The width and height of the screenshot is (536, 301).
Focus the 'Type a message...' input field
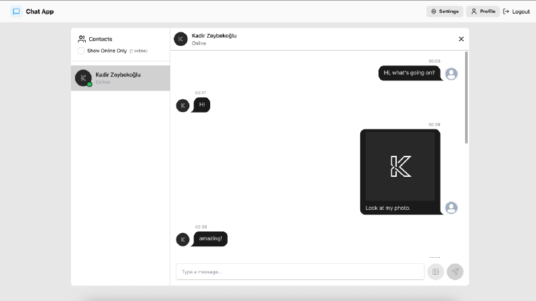(300, 272)
